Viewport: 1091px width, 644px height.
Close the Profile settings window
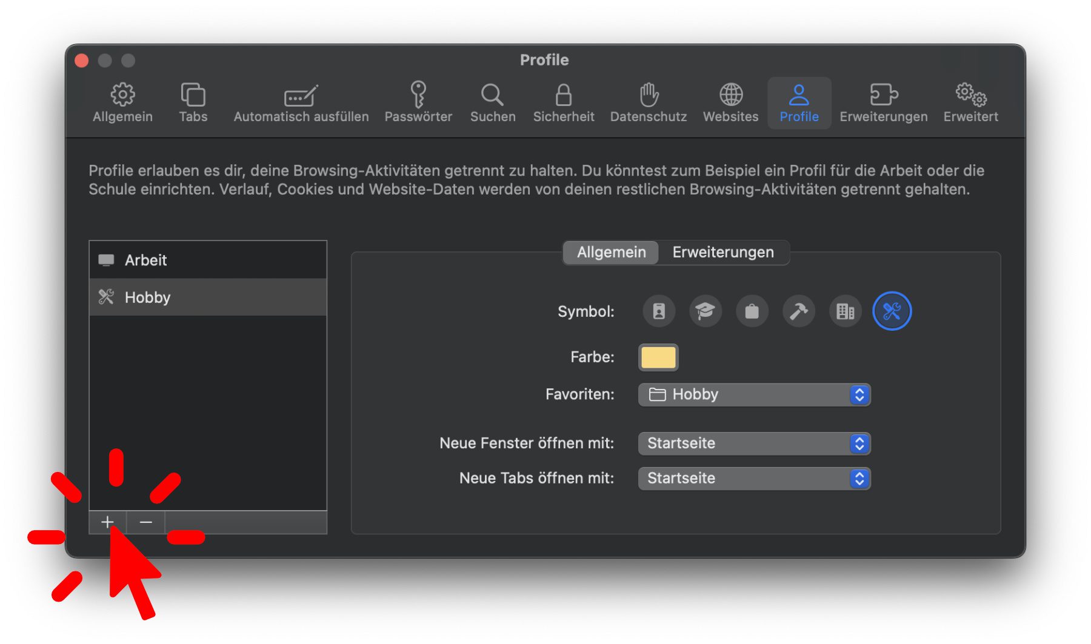pyautogui.click(x=82, y=61)
